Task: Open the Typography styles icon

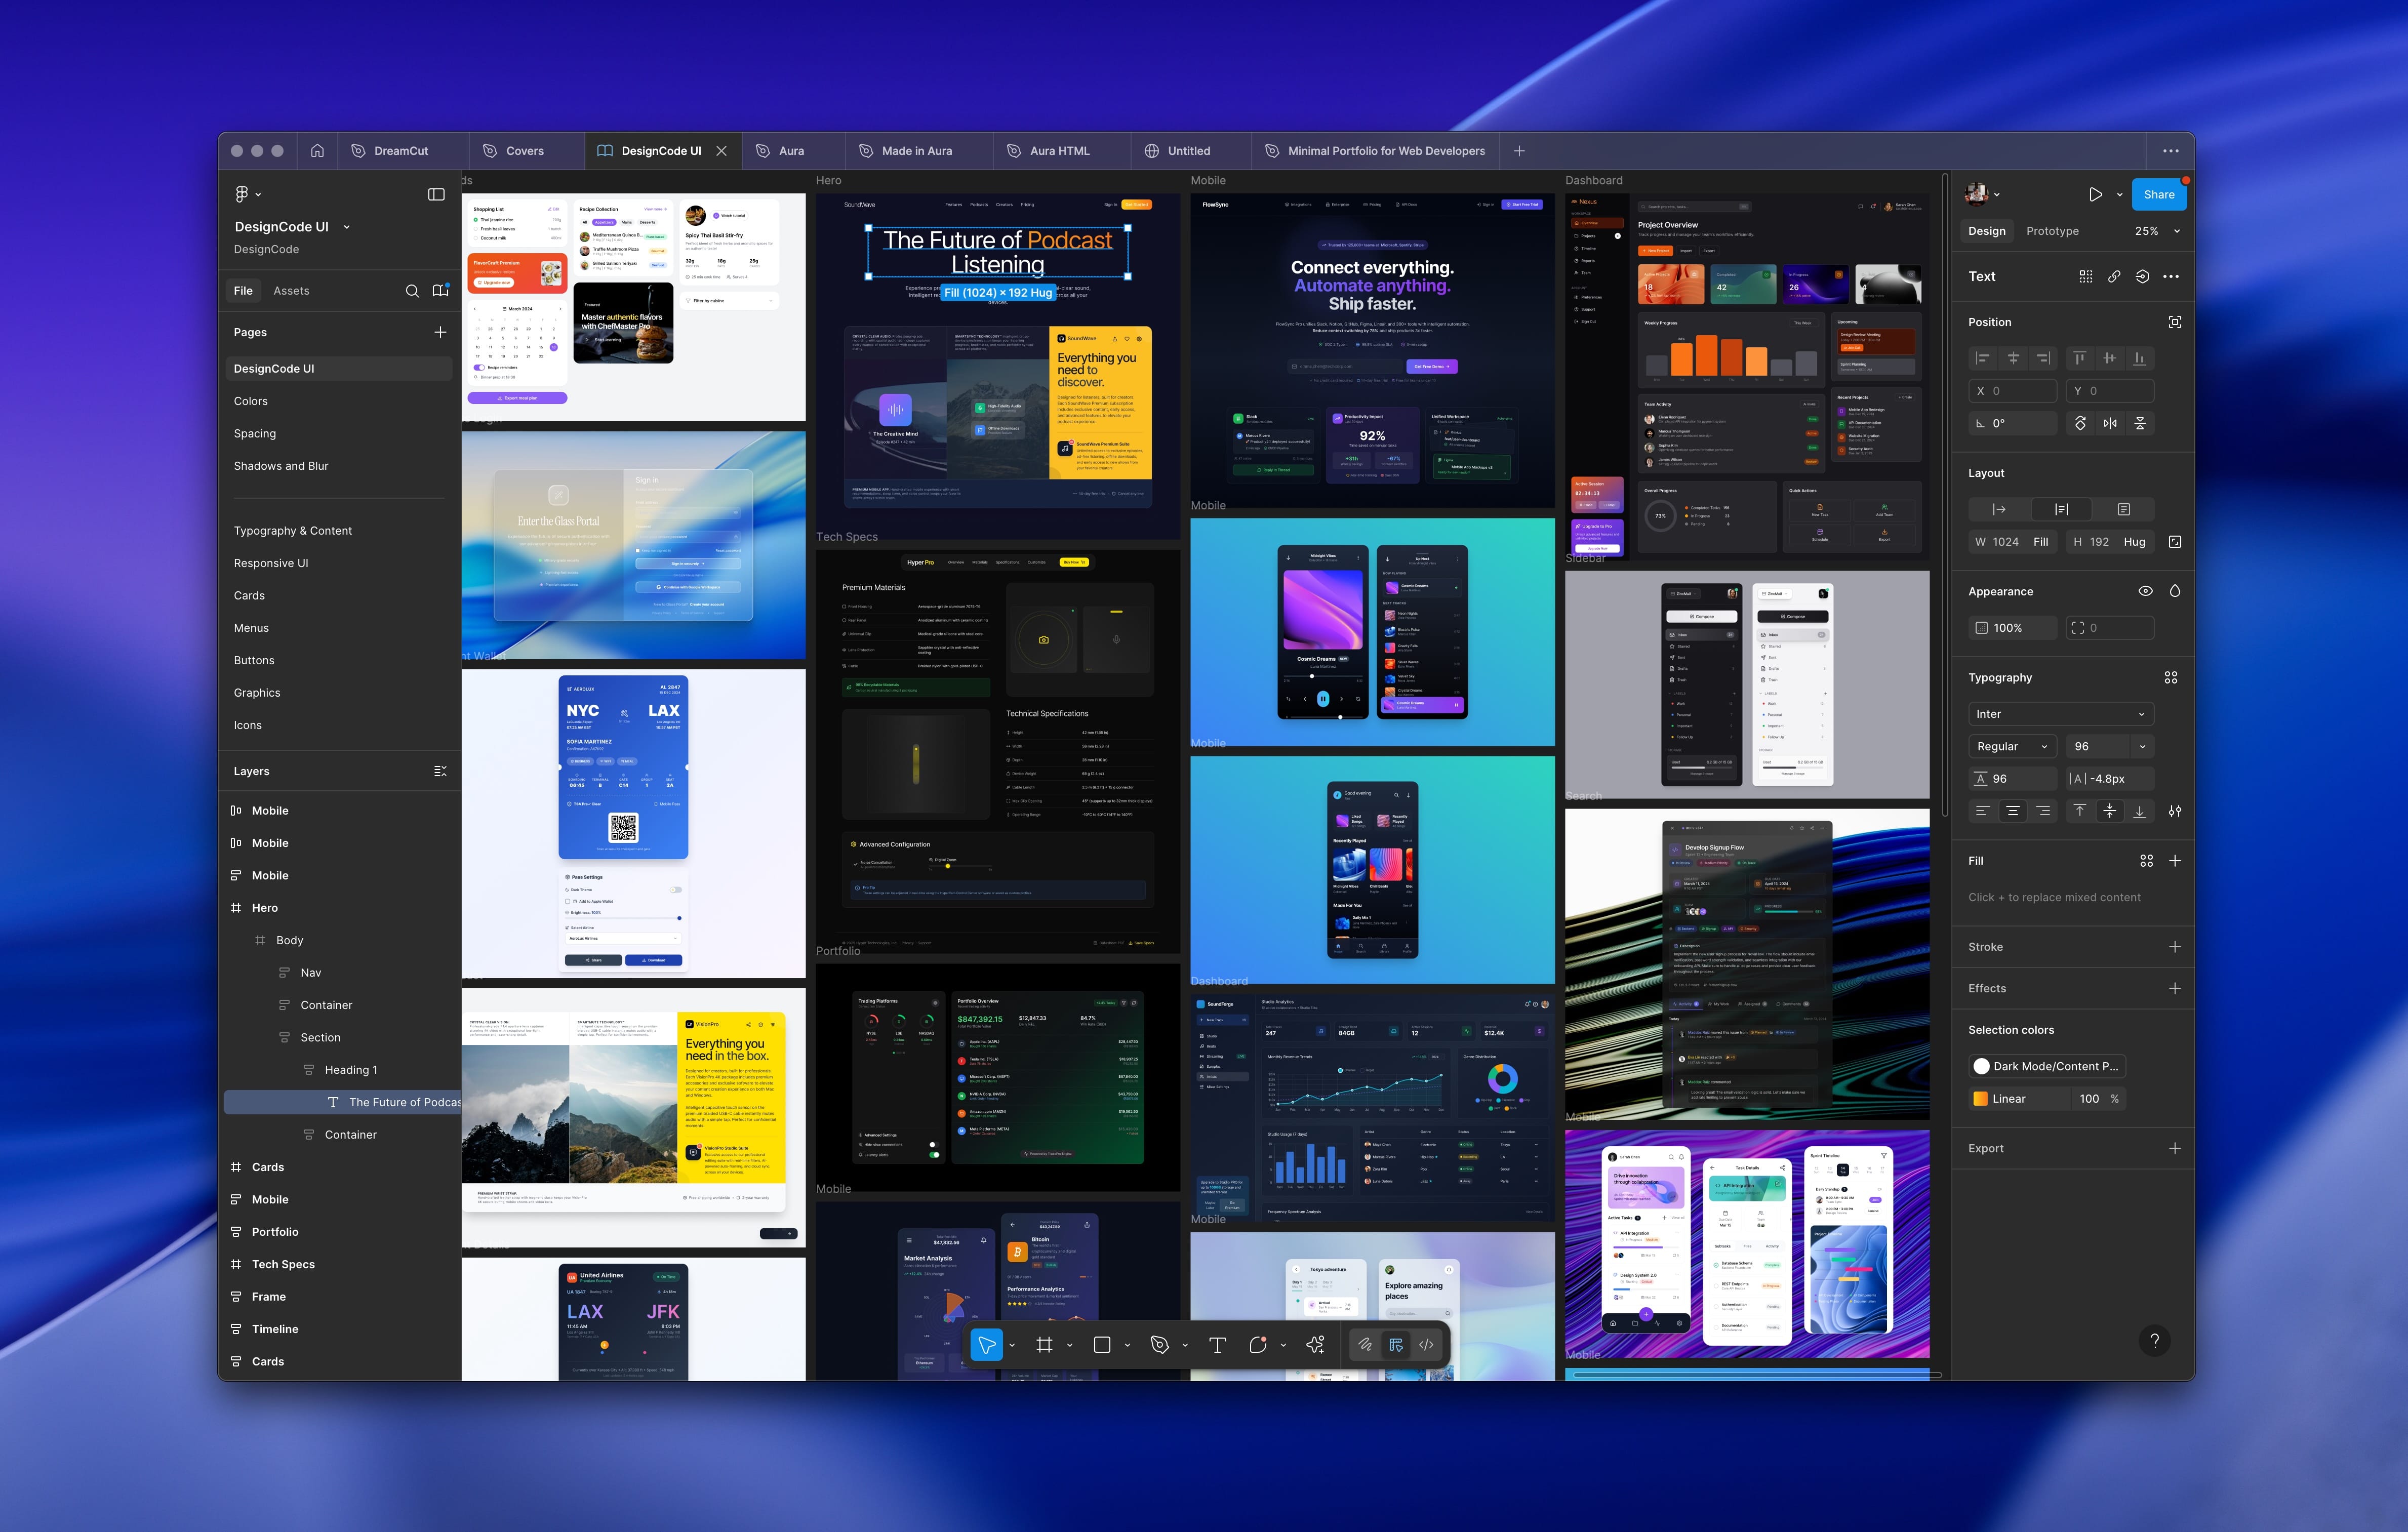Action: [2171, 678]
